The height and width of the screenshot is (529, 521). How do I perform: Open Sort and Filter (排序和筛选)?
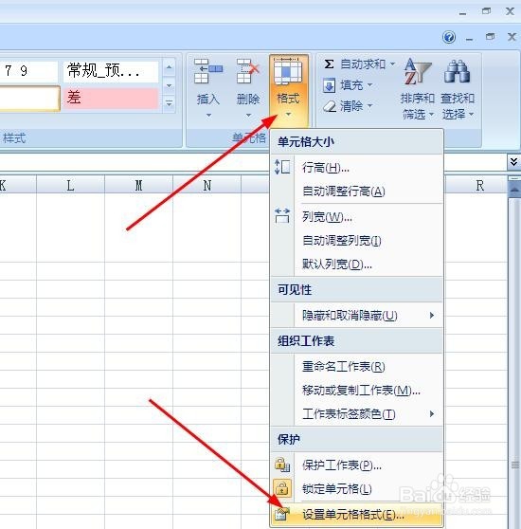pyautogui.click(x=417, y=89)
